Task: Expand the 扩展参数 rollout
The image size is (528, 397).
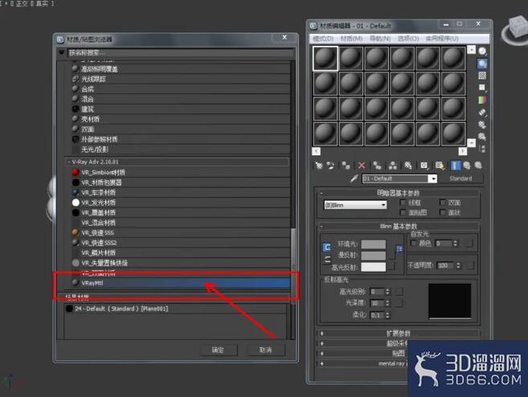Action: (x=399, y=334)
